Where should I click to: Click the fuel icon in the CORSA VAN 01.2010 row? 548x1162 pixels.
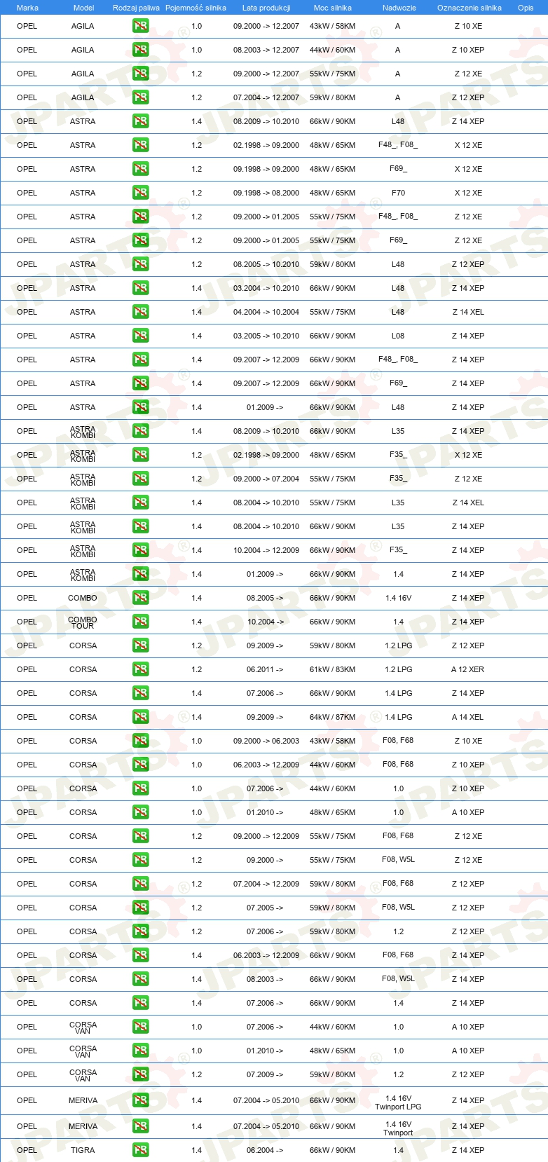click(140, 1051)
